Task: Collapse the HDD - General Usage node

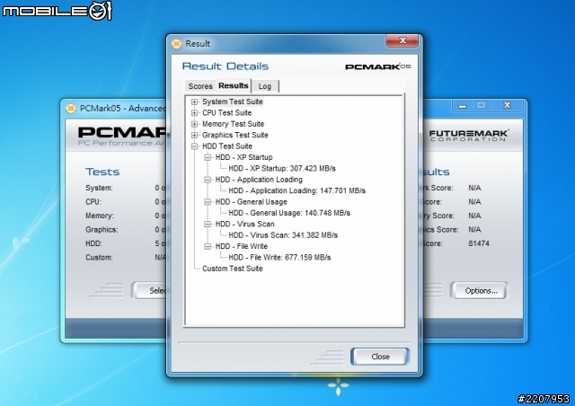Action: (x=208, y=202)
